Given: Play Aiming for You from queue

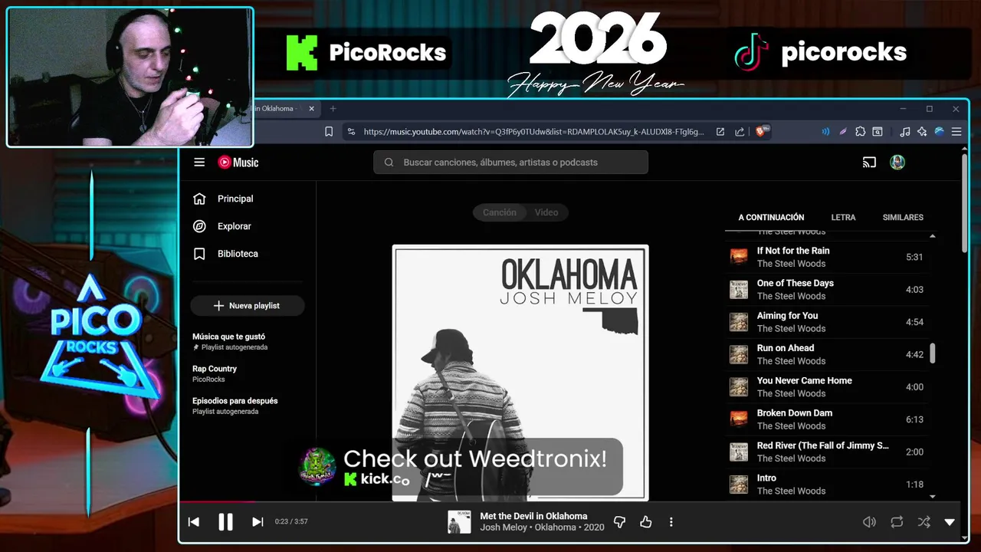Looking at the screenshot, I should click(826, 322).
